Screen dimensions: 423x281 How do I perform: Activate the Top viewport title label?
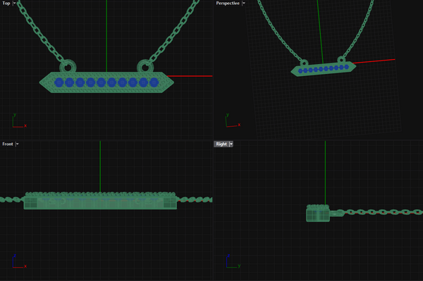click(x=6, y=4)
